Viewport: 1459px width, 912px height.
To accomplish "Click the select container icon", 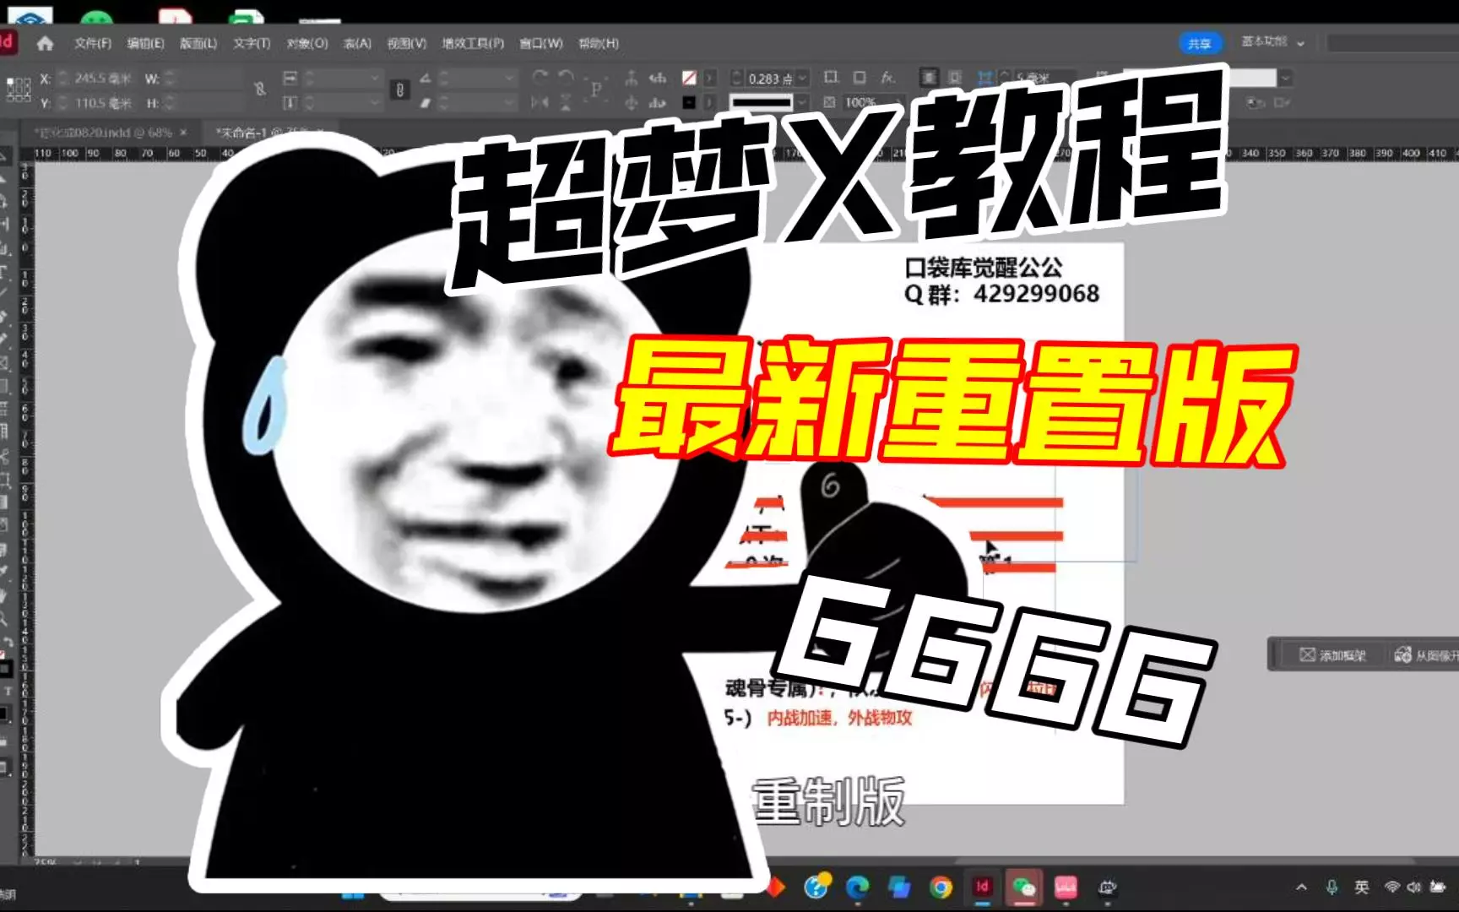I will tap(632, 78).
